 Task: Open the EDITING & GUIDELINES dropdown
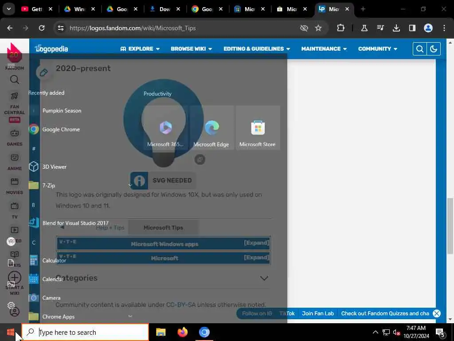click(x=257, y=49)
